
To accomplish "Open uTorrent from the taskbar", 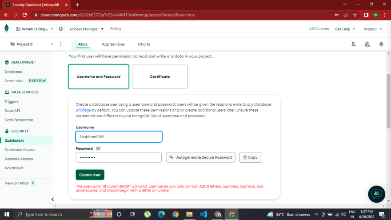I will pyautogui.click(x=148, y=214).
